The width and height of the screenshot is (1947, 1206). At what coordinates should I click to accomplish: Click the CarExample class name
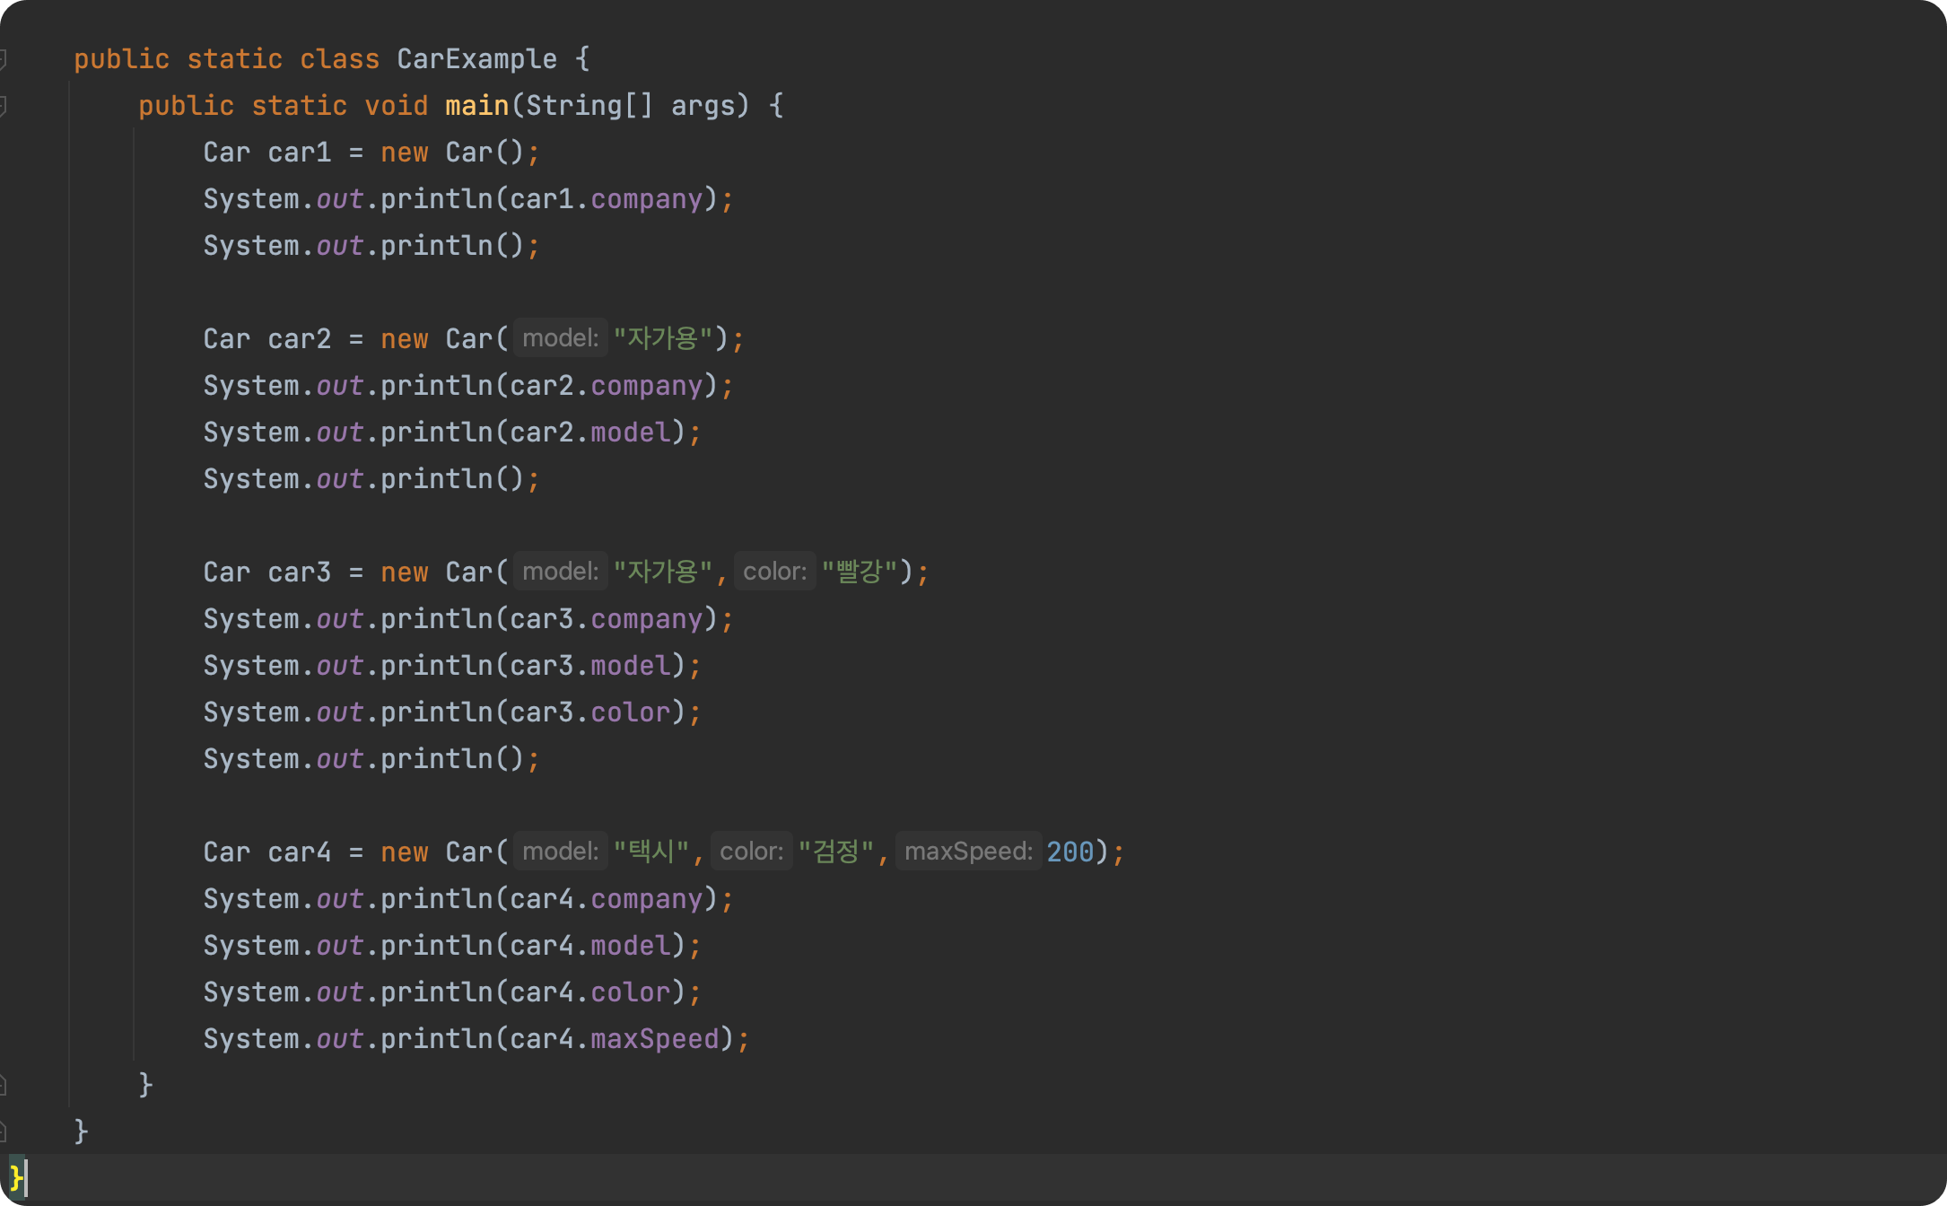(476, 59)
